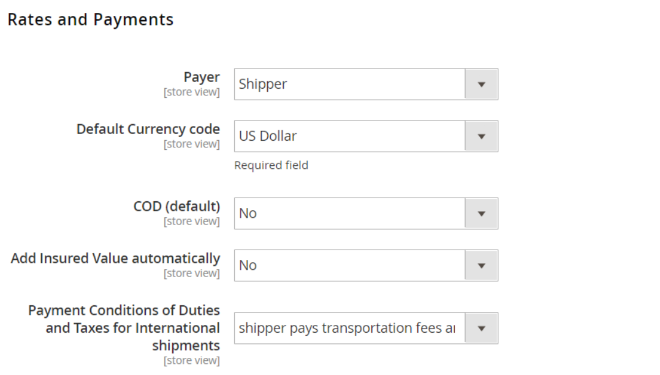Click the arrow icon on Payer dropdown
660x375 pixels.
click(481, 84)
